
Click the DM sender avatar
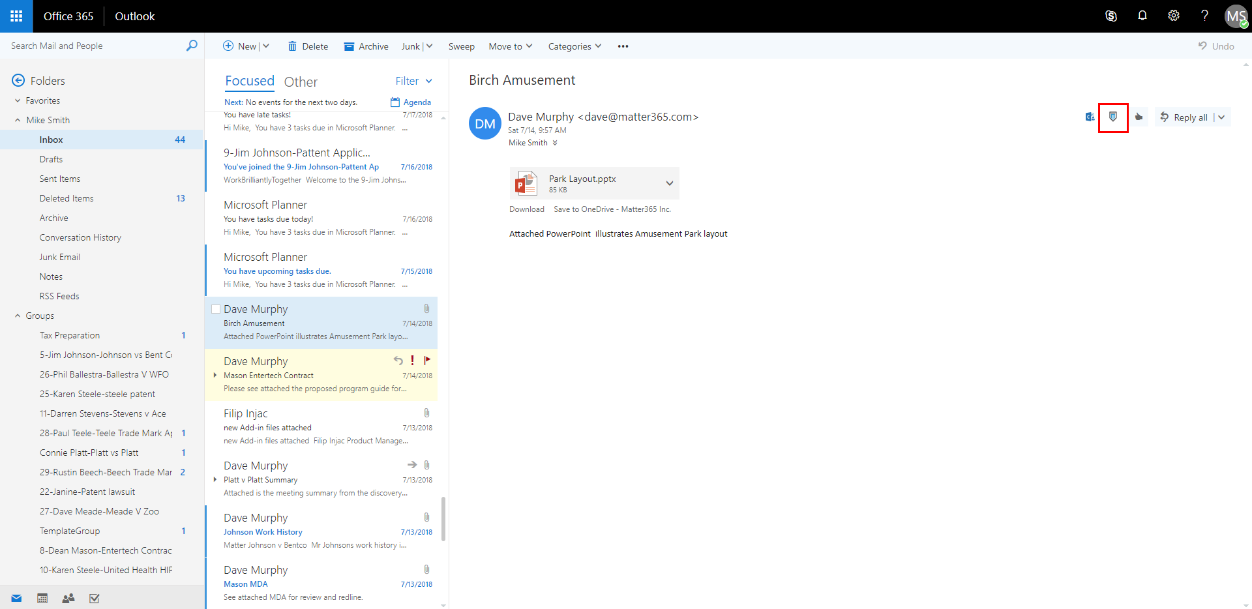point(485,123)
